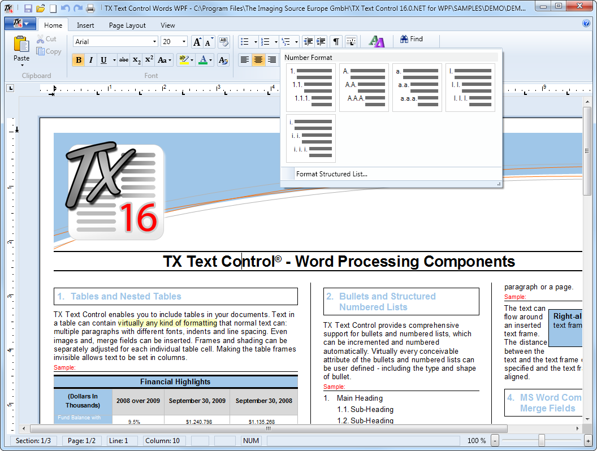The height and width of the screenshot is (451, 597).
Task: Undo the last action
Action: [66, 8]
